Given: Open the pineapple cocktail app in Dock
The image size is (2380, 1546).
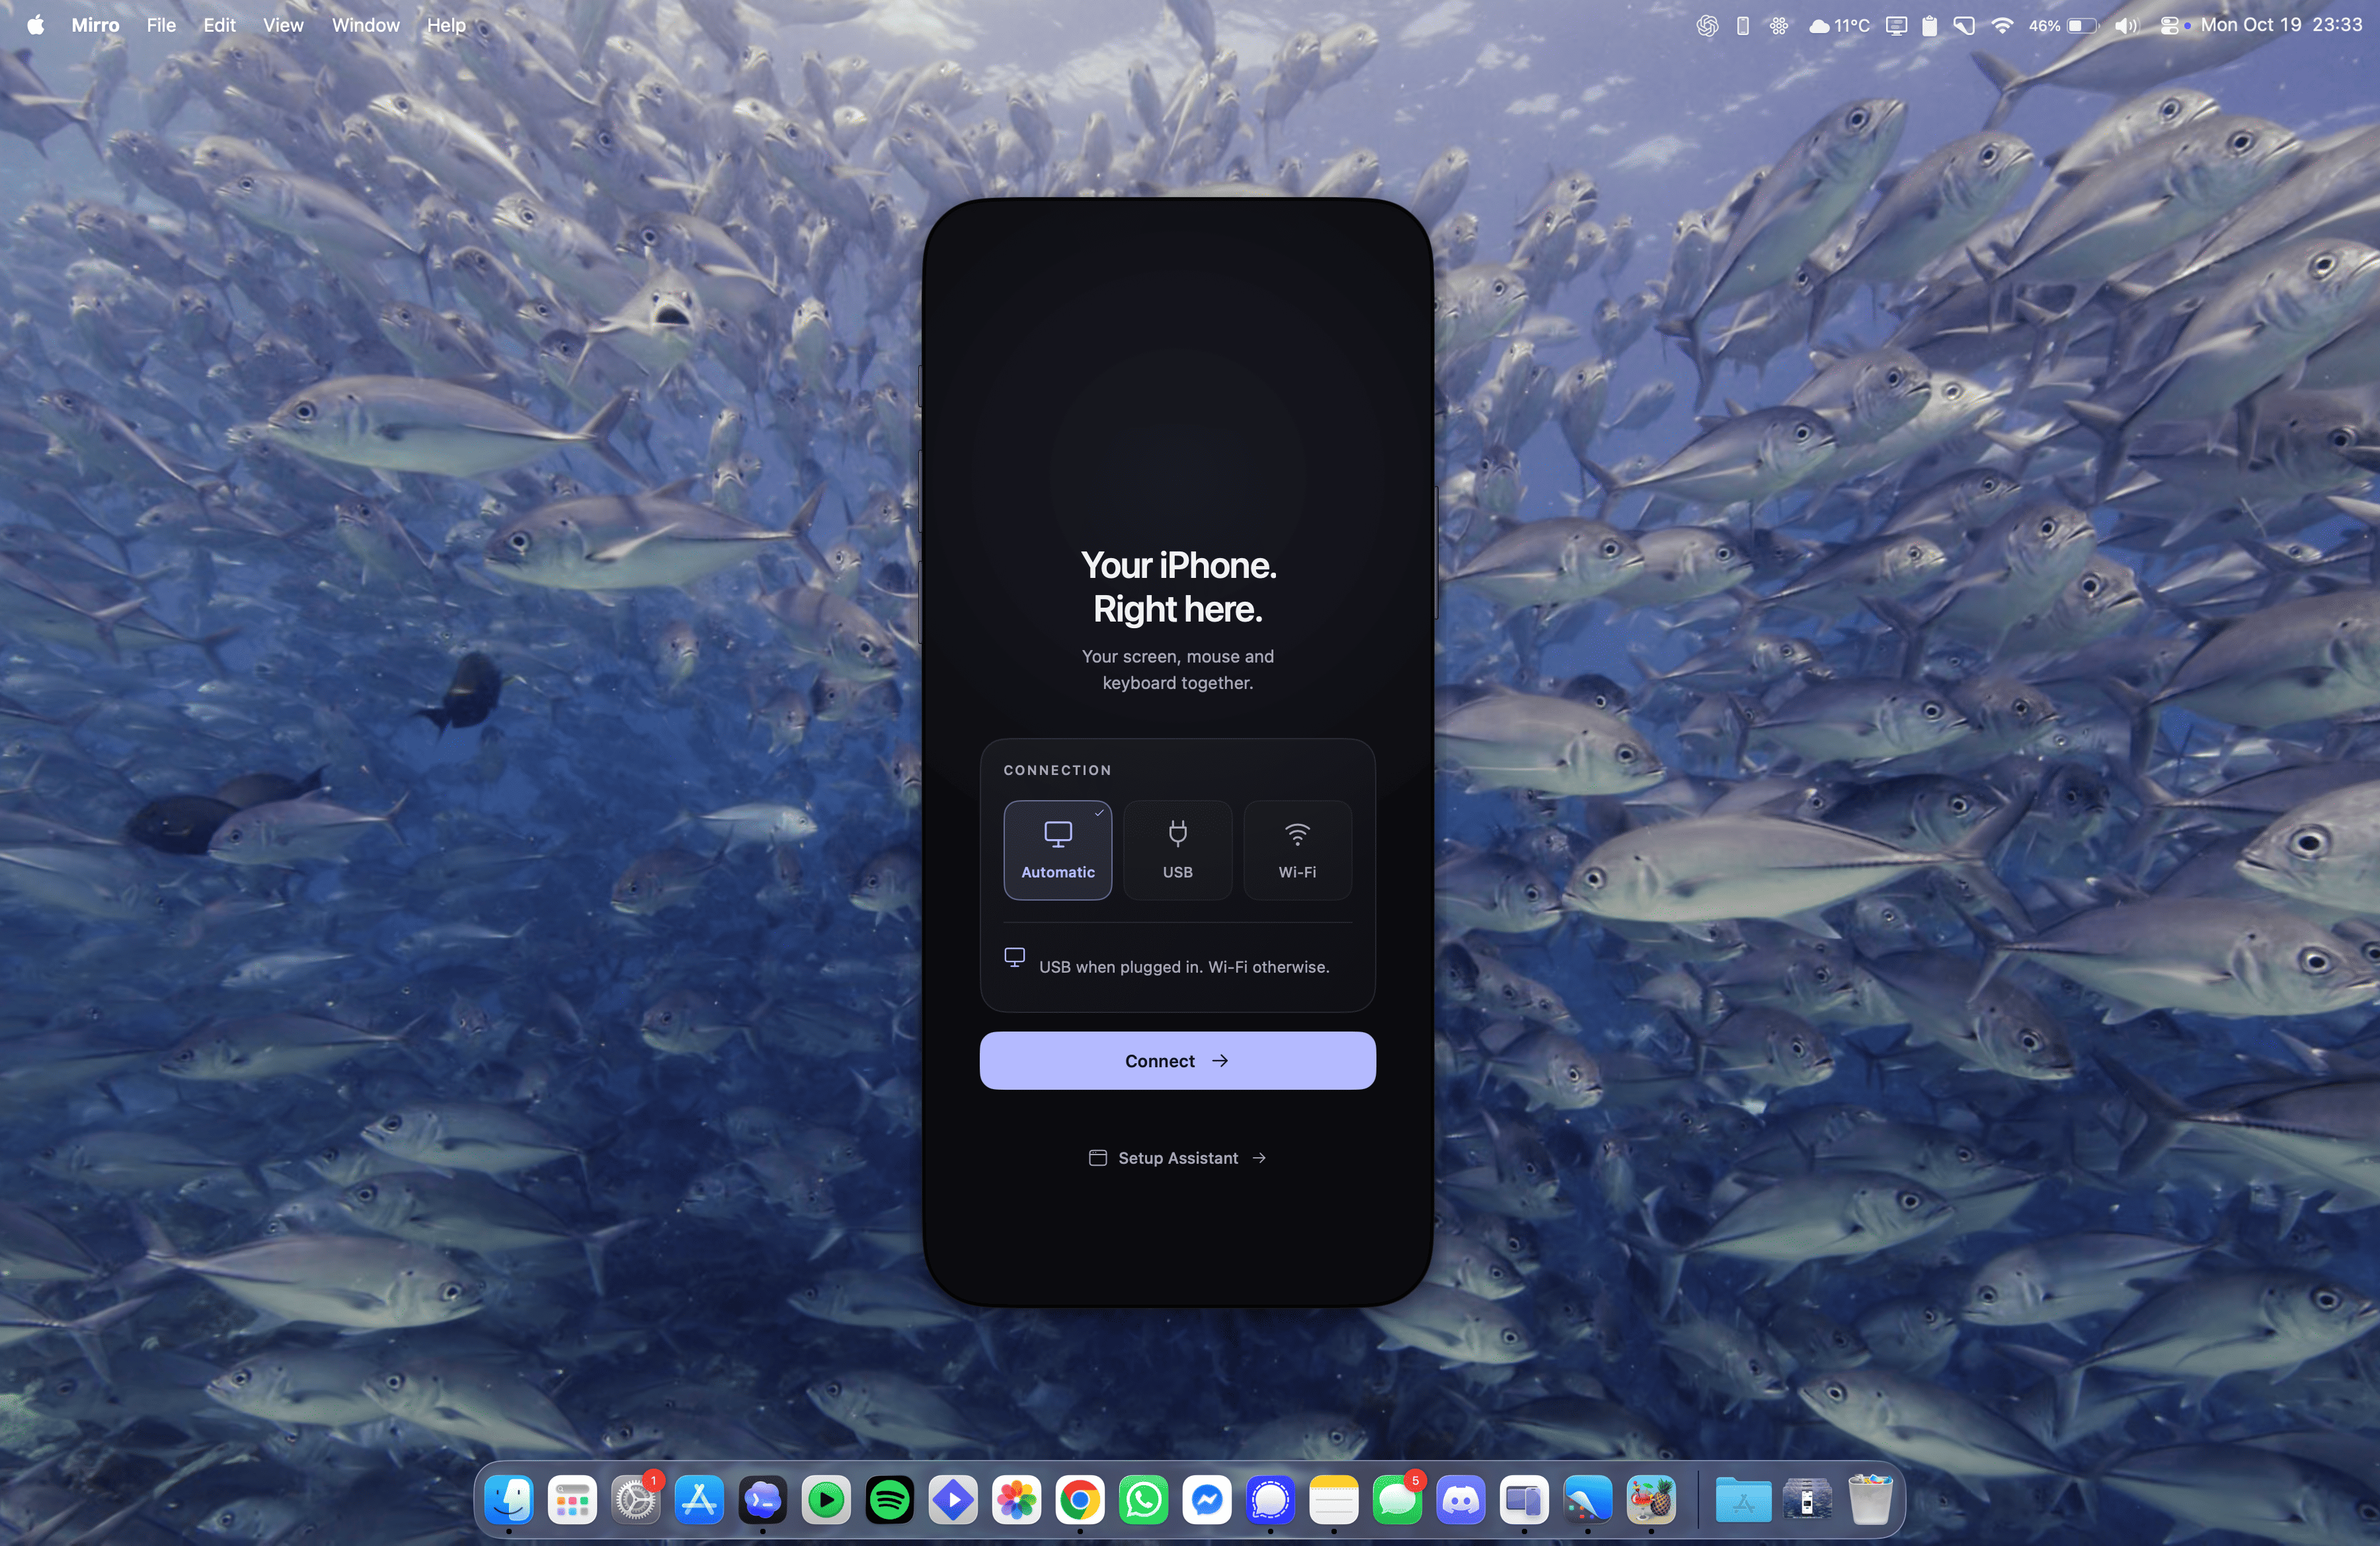Looking at the screenshot, I should 1651,1499.
